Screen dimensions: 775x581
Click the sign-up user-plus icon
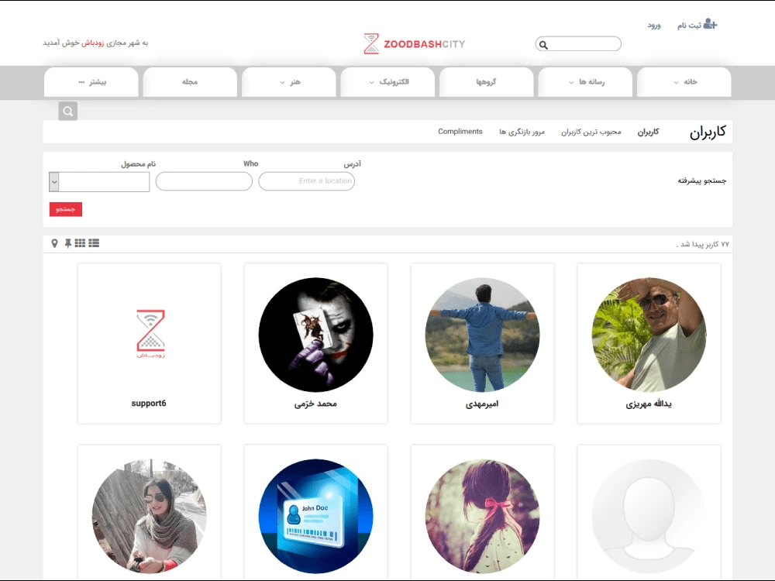[x=710, y=24]
